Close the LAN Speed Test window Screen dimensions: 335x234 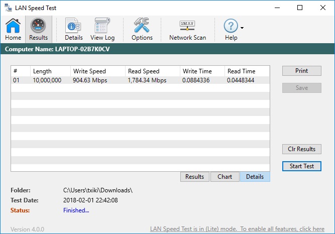323,8
